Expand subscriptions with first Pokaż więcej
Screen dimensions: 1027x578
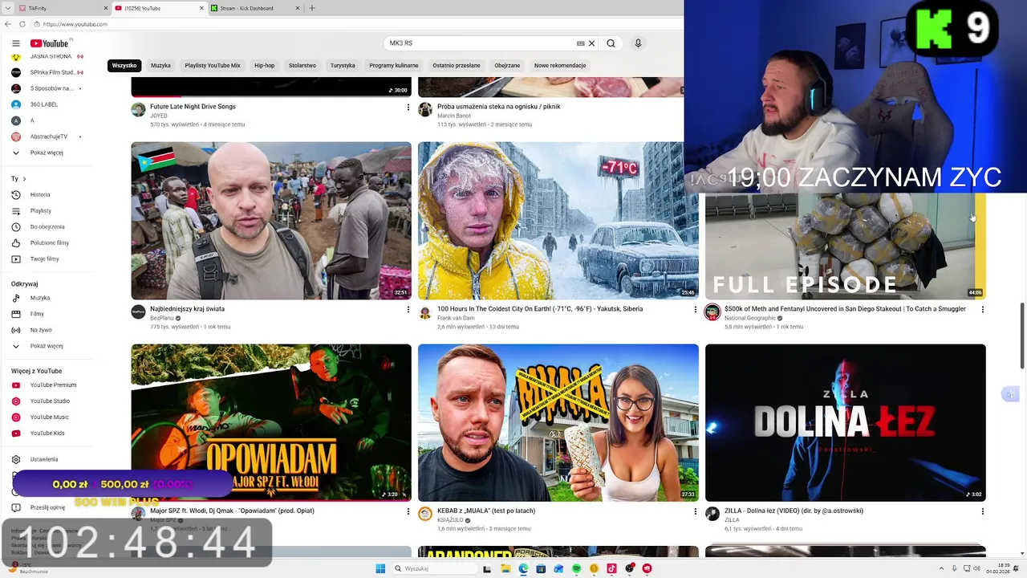(47, 153)
